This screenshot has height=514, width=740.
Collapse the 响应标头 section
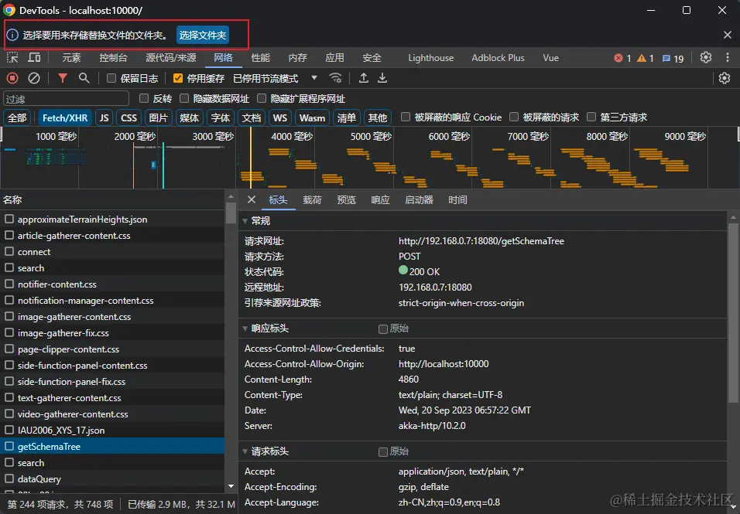245,328
